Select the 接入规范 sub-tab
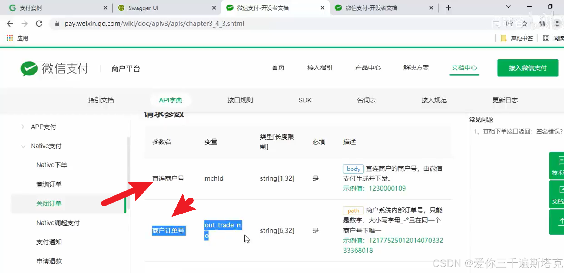This screenshot has height=273, width=564. click(x=434, y=100)
